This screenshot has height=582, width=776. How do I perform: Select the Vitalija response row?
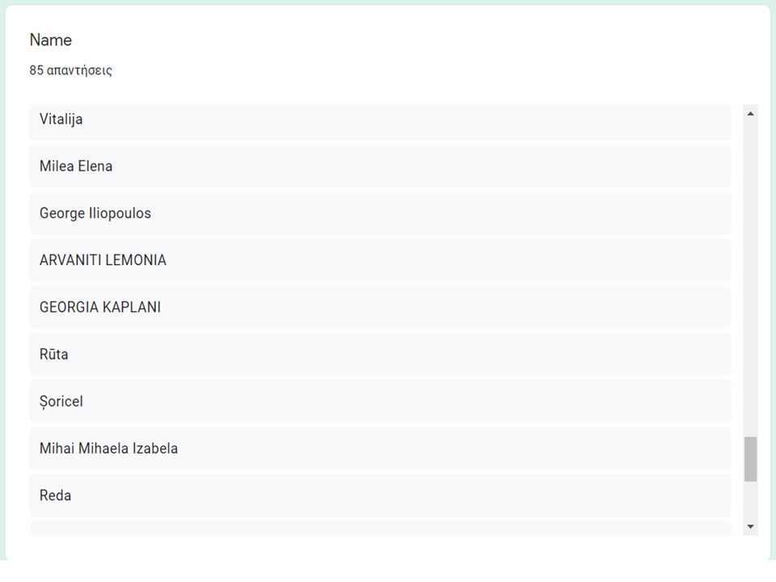(x=380, y=120)
